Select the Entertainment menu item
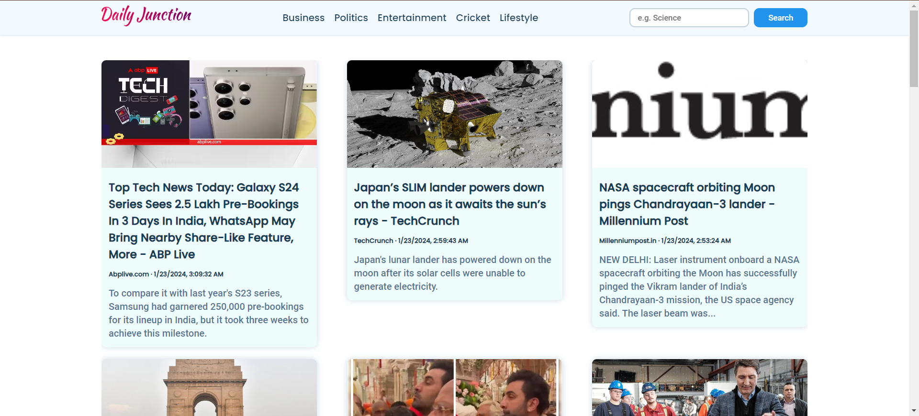 pyautogui.click(x=412, y=18)
